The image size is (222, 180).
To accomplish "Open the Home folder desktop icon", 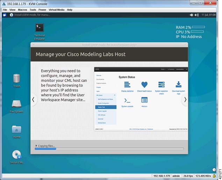I will coord(16,129).
